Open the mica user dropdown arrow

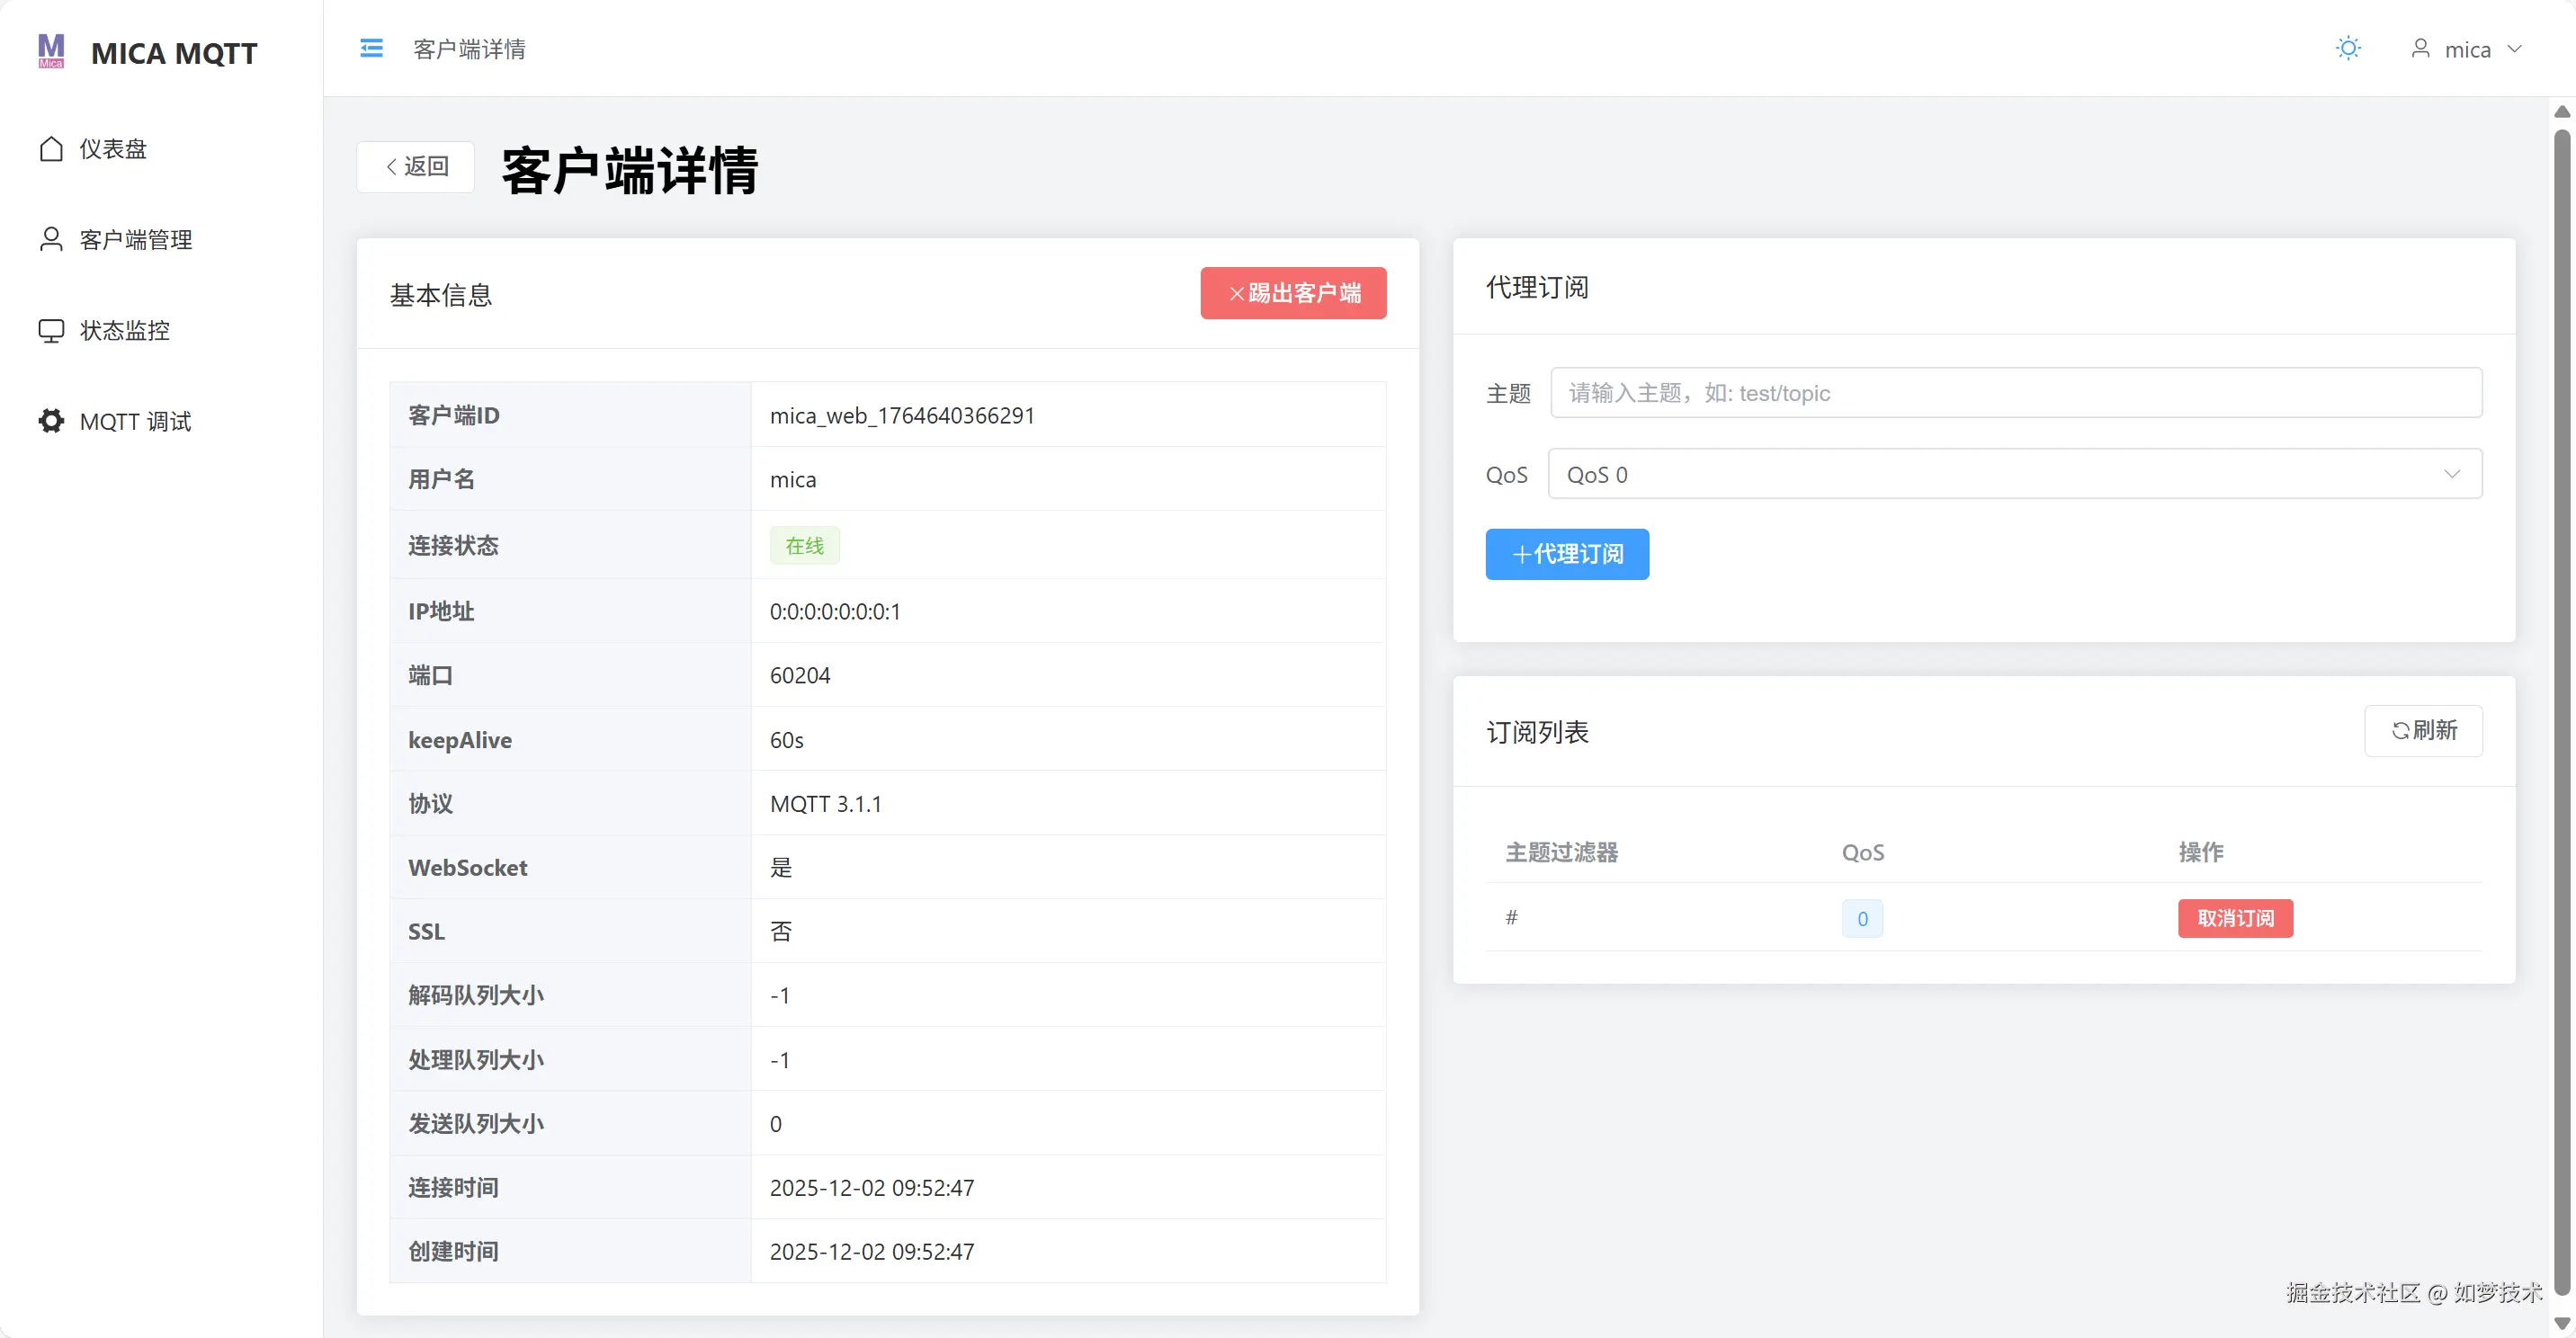pos(2514,49)
